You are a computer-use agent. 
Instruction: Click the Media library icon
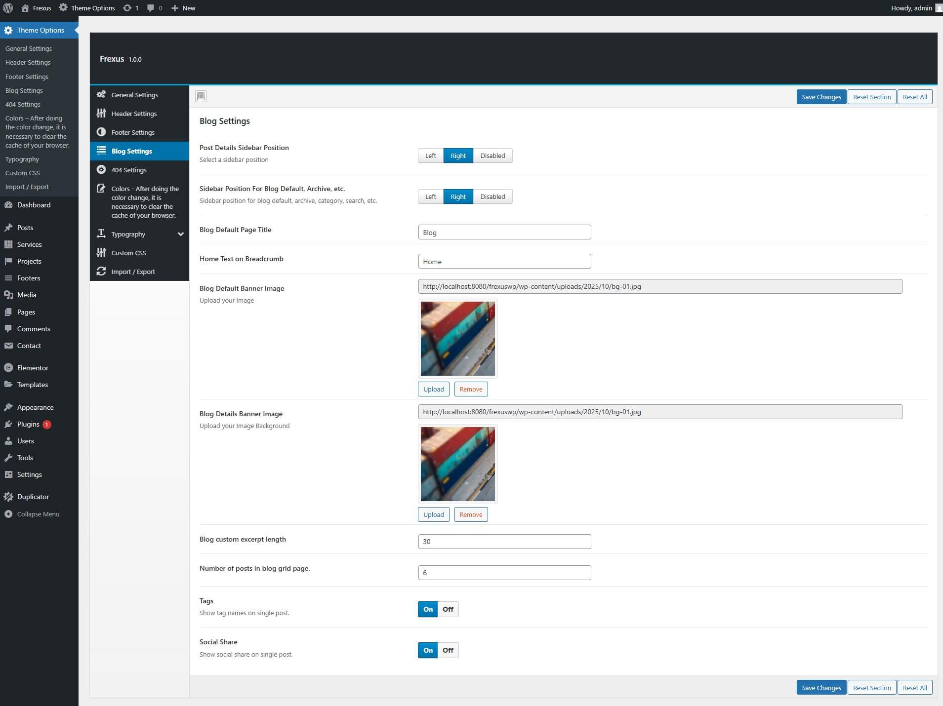[x=8, y=295]
